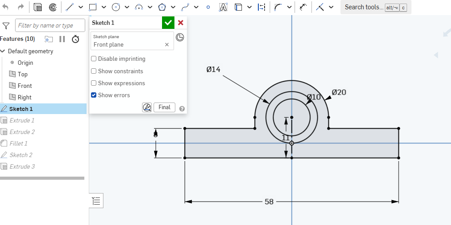The height and width of the screenshot is (225, 451).
Task: Select the Center point circle tool
Action: tap(115, 7)
